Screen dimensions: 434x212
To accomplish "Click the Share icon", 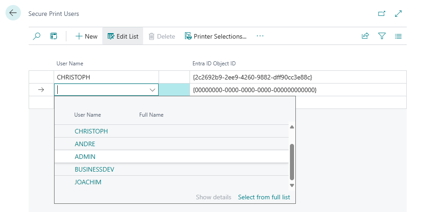I will click(365, 36).
